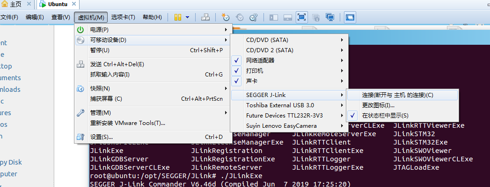Close the 主页 tab

click(29, 4)
